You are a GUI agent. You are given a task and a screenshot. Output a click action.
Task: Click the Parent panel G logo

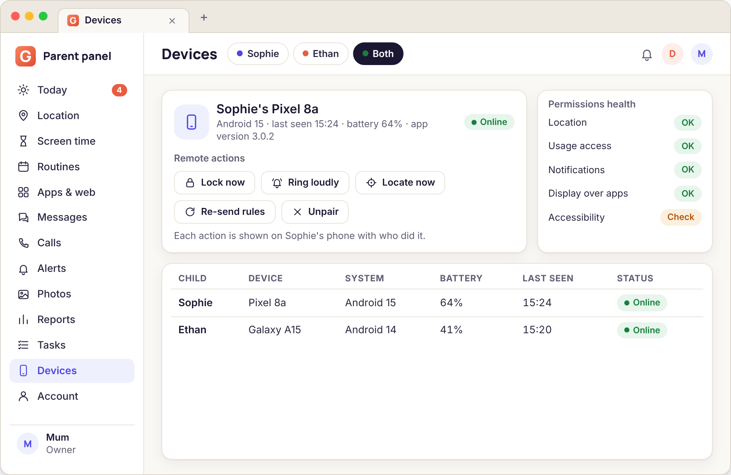[26, 56]
